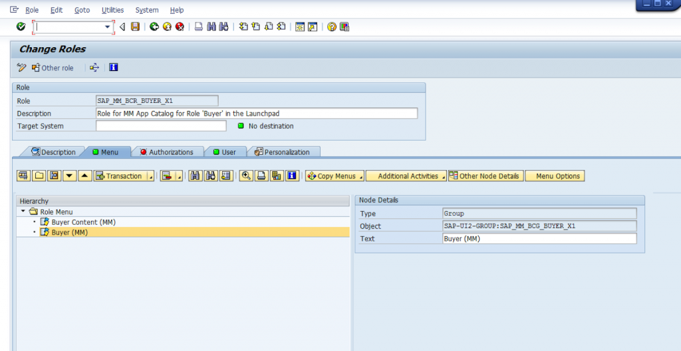Screen dimensions: 681x351
Task: Click the Create Shortcut icon
Action: point(313,27)
